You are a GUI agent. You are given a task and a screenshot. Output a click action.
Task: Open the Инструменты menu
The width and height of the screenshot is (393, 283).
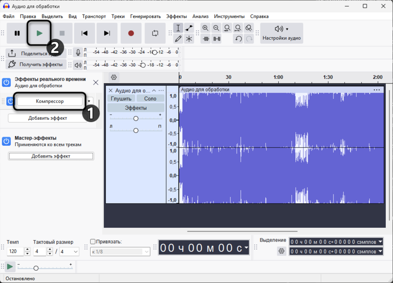pyautogui.click(x=229, y=16)
